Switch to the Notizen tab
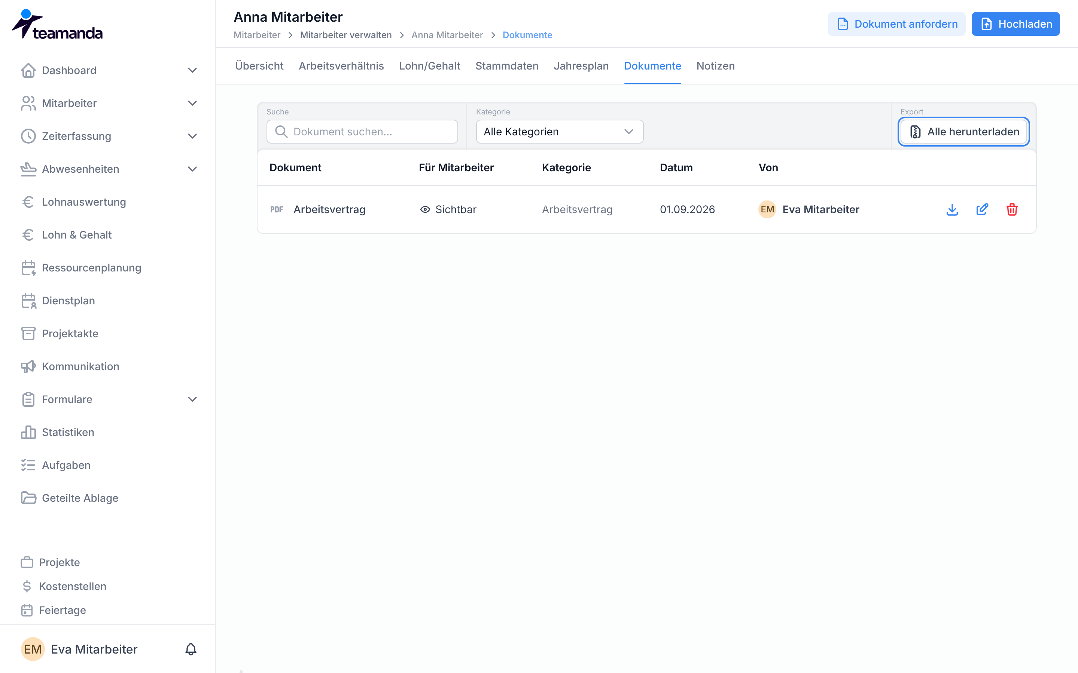 click(x=715, y=66)
